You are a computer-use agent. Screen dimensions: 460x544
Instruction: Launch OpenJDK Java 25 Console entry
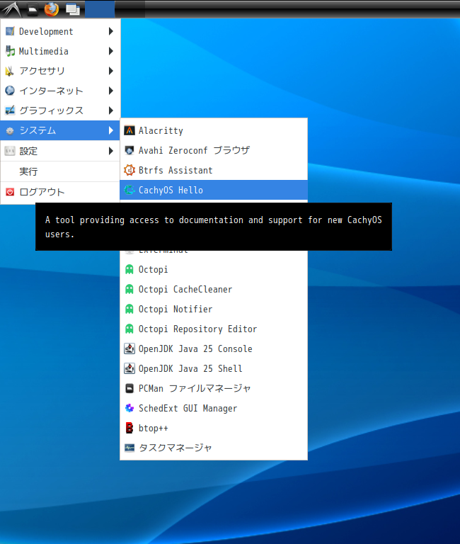click(x=214, y=348)
